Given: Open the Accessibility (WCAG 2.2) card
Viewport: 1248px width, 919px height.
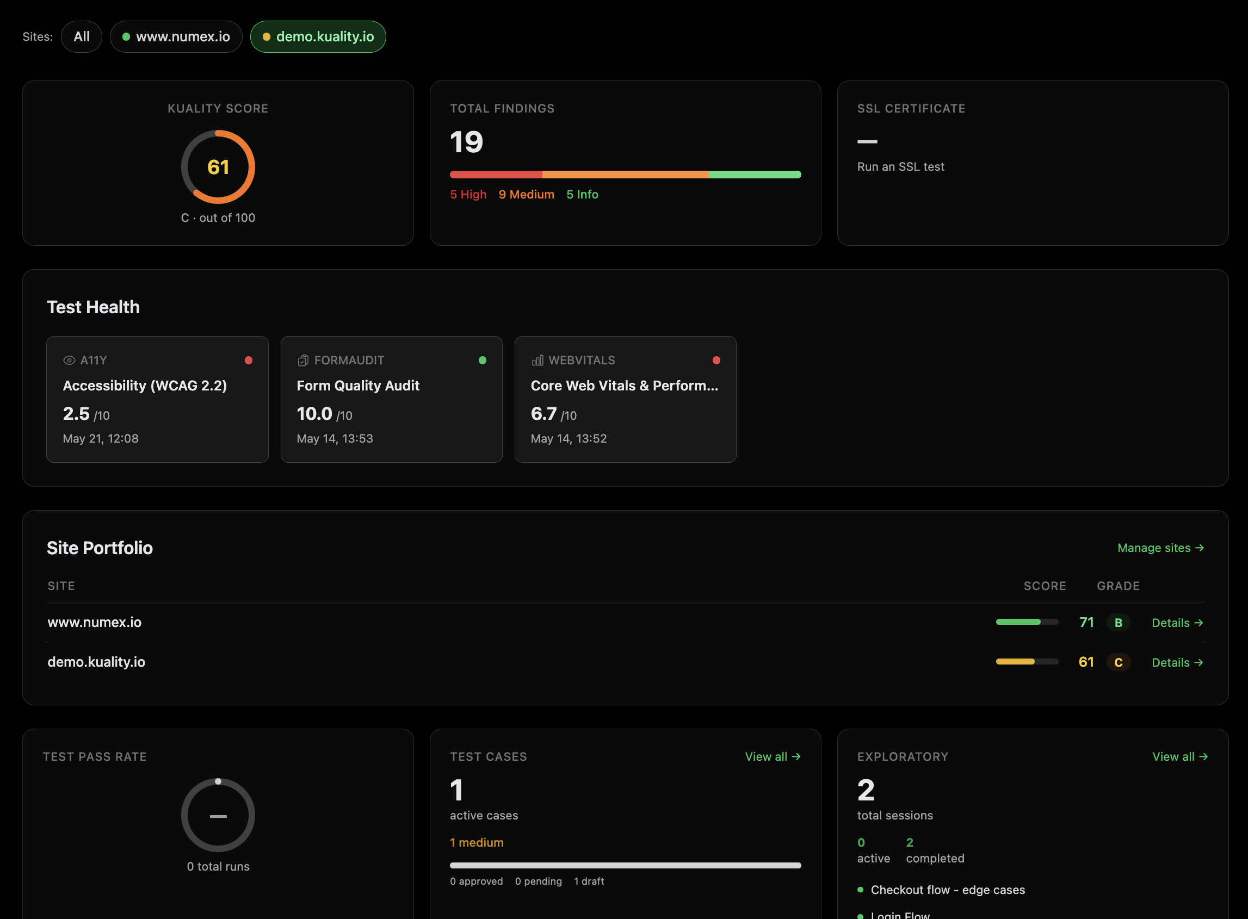Looking at the screenshot, I should pyautogui.click(x=157, y=400).
